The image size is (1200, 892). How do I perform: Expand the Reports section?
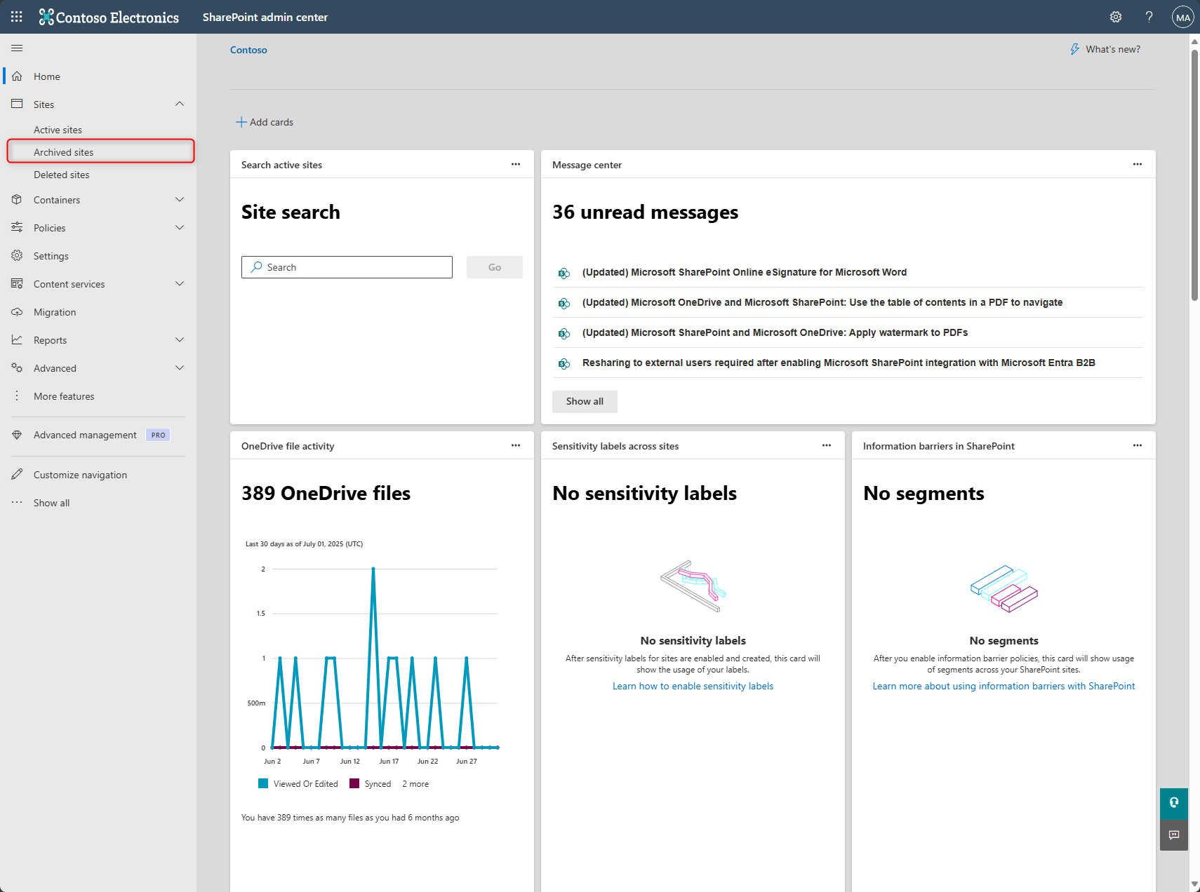coord(180,339)
